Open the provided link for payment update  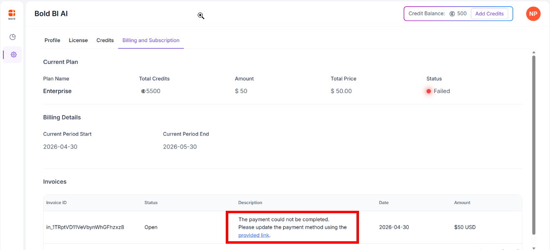253,235
